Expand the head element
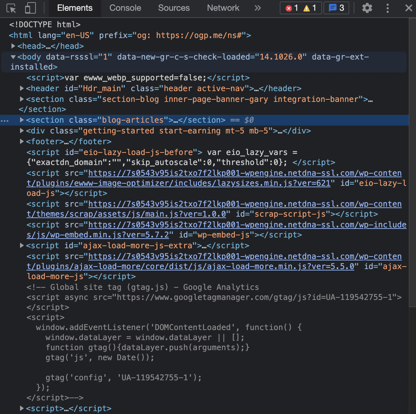Screen dimensions: 416x414 coord(13,46)
